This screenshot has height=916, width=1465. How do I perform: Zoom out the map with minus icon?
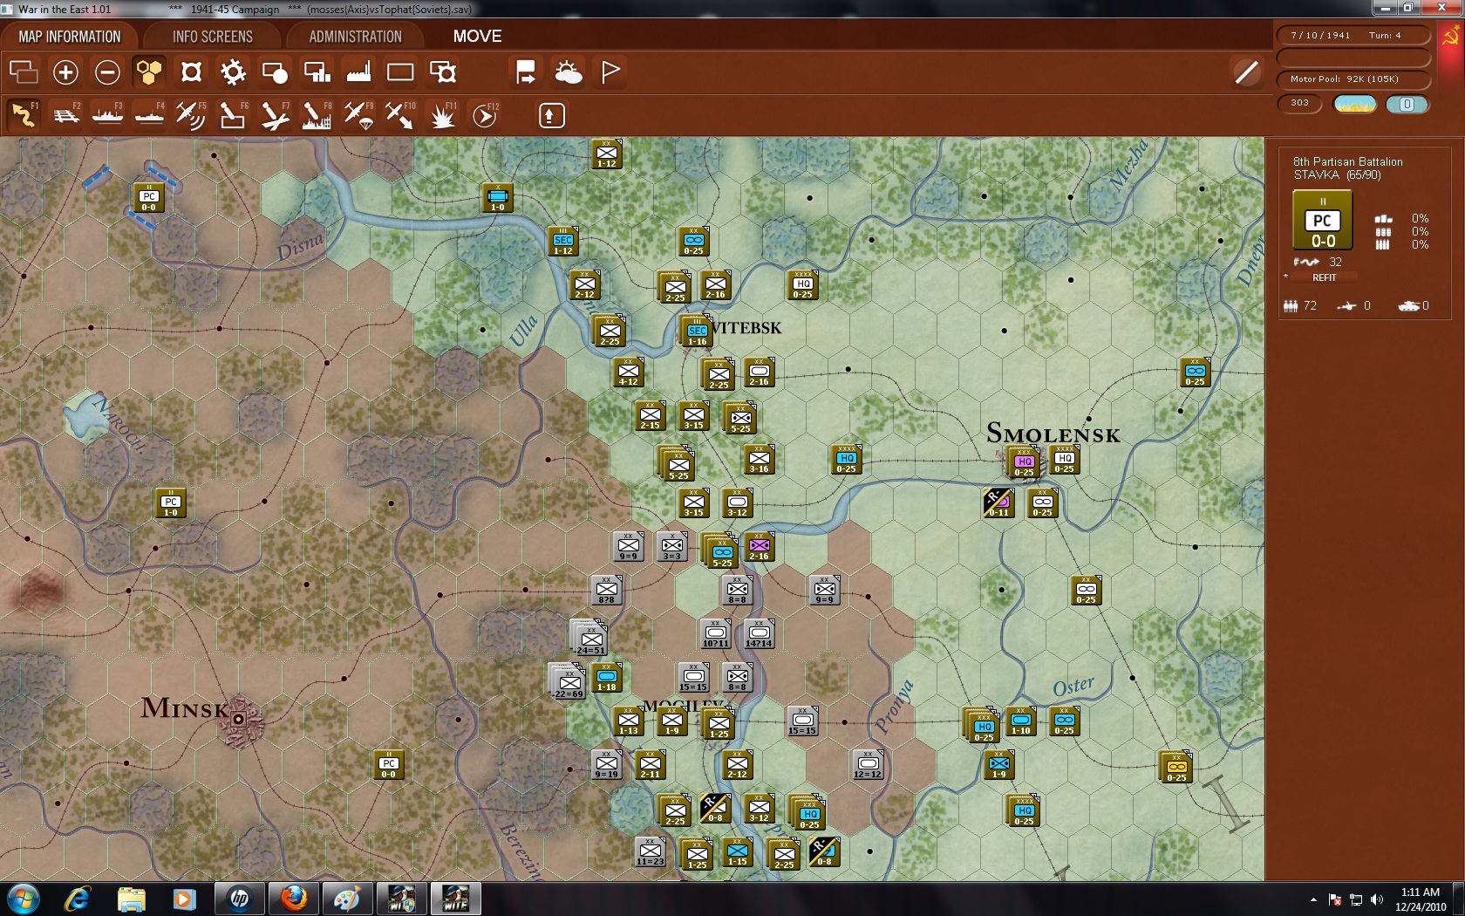click(107, 72)
